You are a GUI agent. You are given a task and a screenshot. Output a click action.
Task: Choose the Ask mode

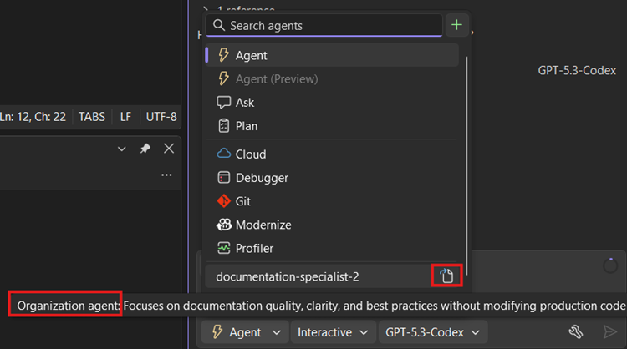pyautogui.click(x=332, y=103)
